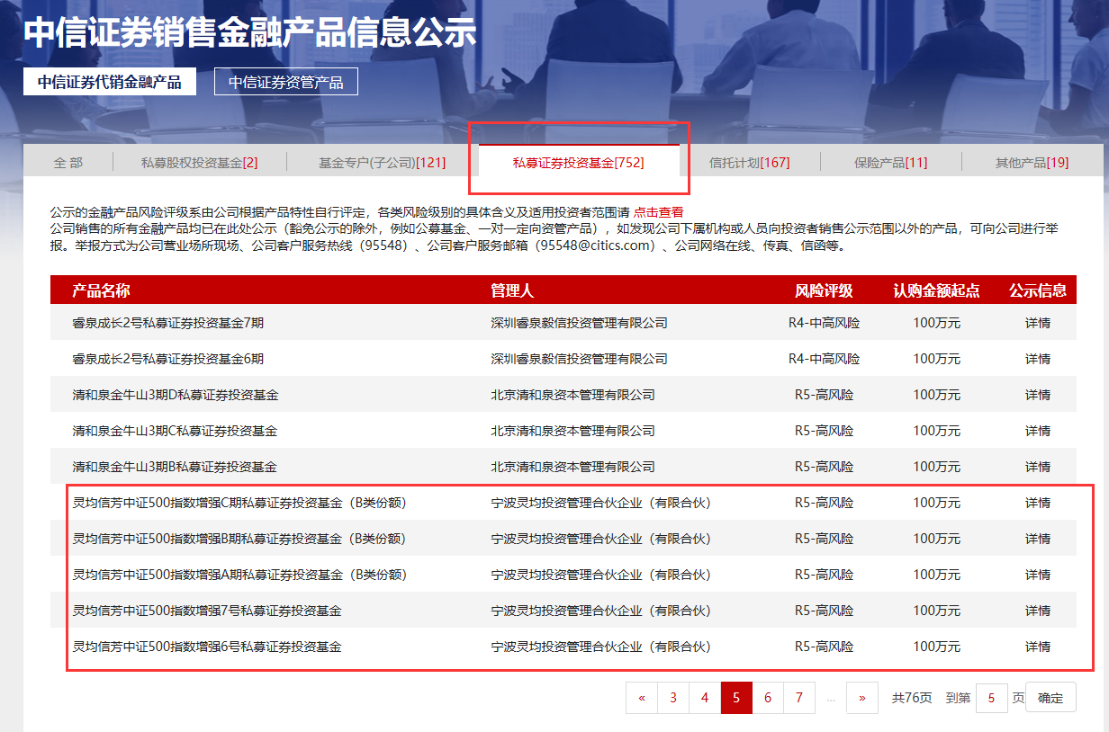Show 保险产品[11] category
This screenshot has width=1109, height=732.
point(890,163)
